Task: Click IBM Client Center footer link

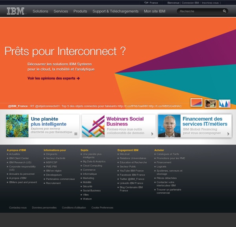Action: [x=19, y=158]
